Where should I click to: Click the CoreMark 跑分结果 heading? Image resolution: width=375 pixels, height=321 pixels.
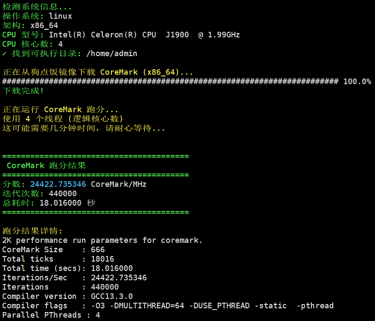point(46,165)
